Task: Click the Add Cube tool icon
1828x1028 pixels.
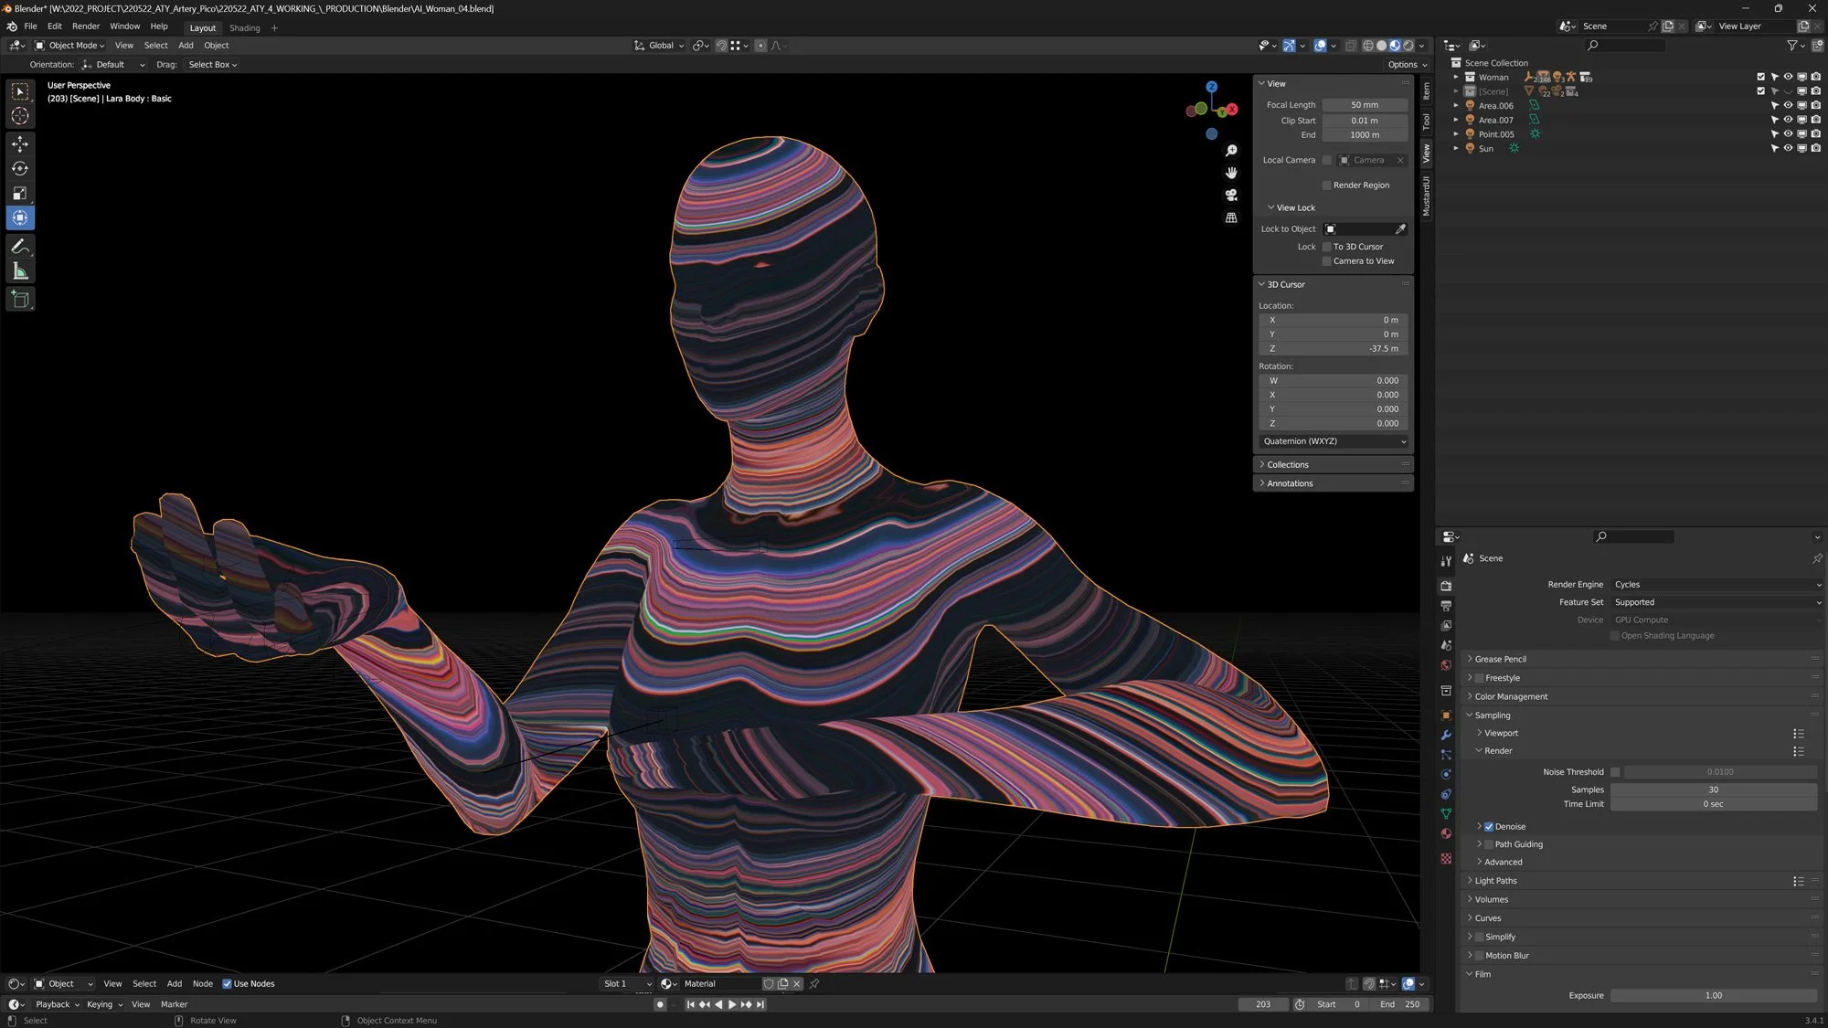Action: coord(20,299)
